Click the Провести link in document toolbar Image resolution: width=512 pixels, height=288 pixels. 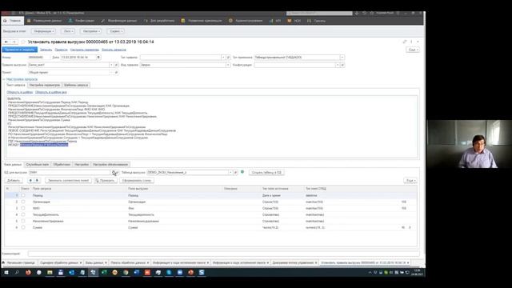coord(61,50)
